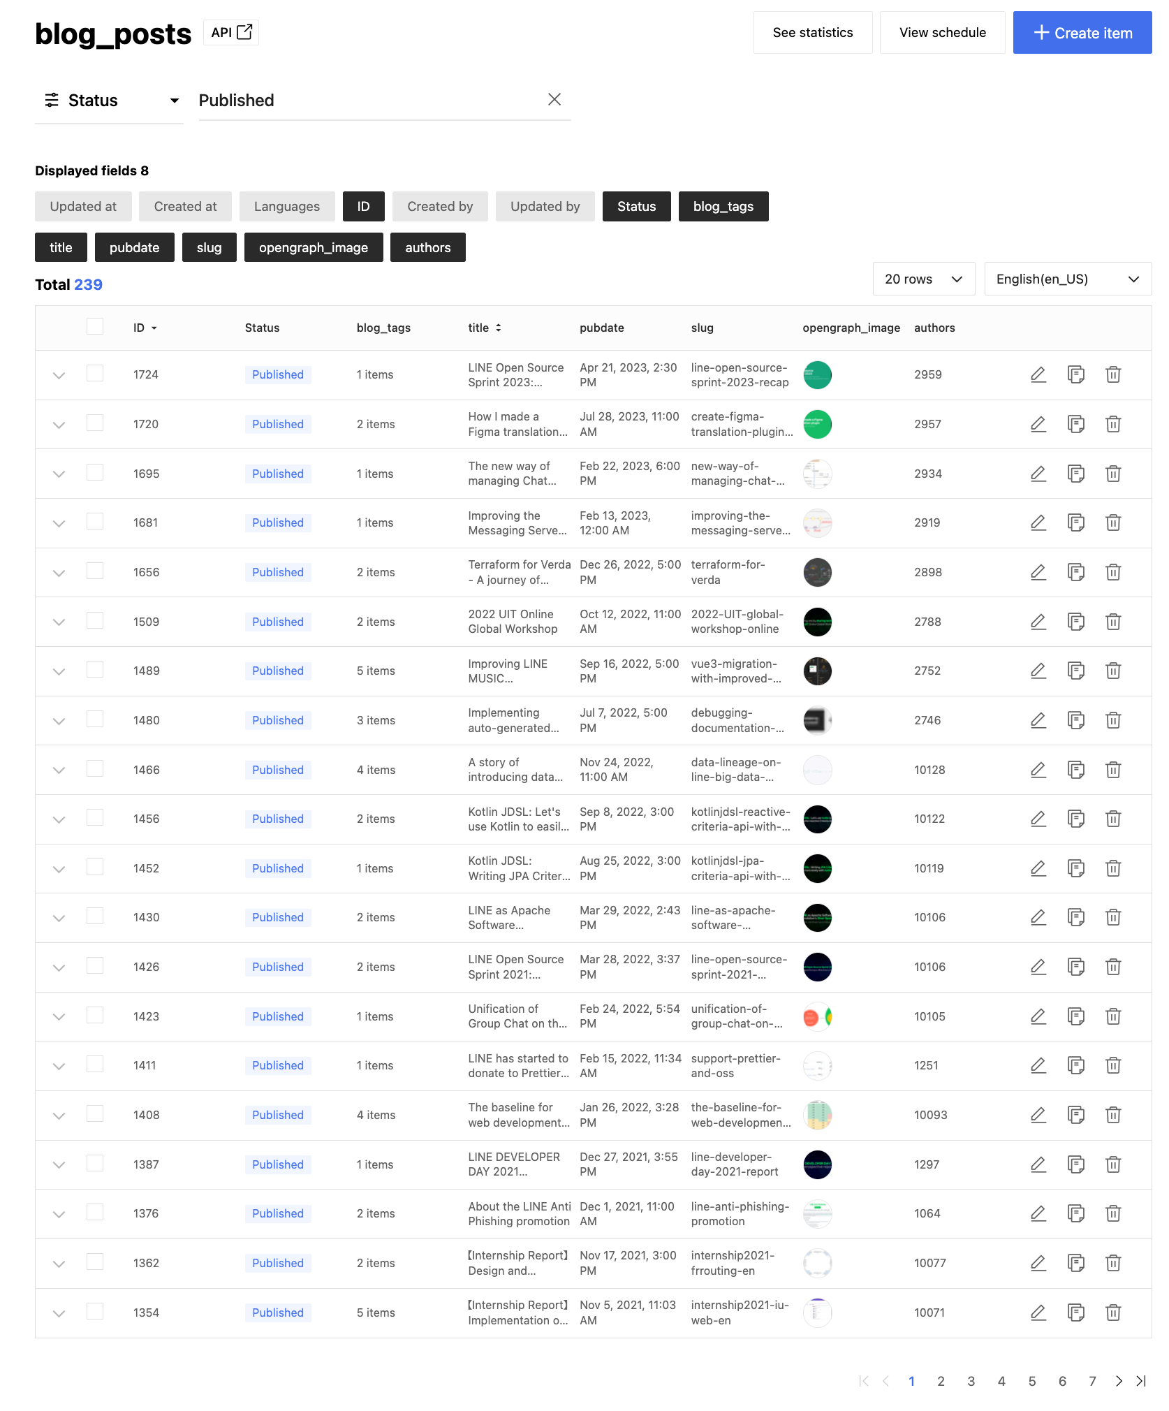Open opengraph thumbnail for row 1423
The height and width of the screenshot is (1411, 1169).
click(818, 1016)
